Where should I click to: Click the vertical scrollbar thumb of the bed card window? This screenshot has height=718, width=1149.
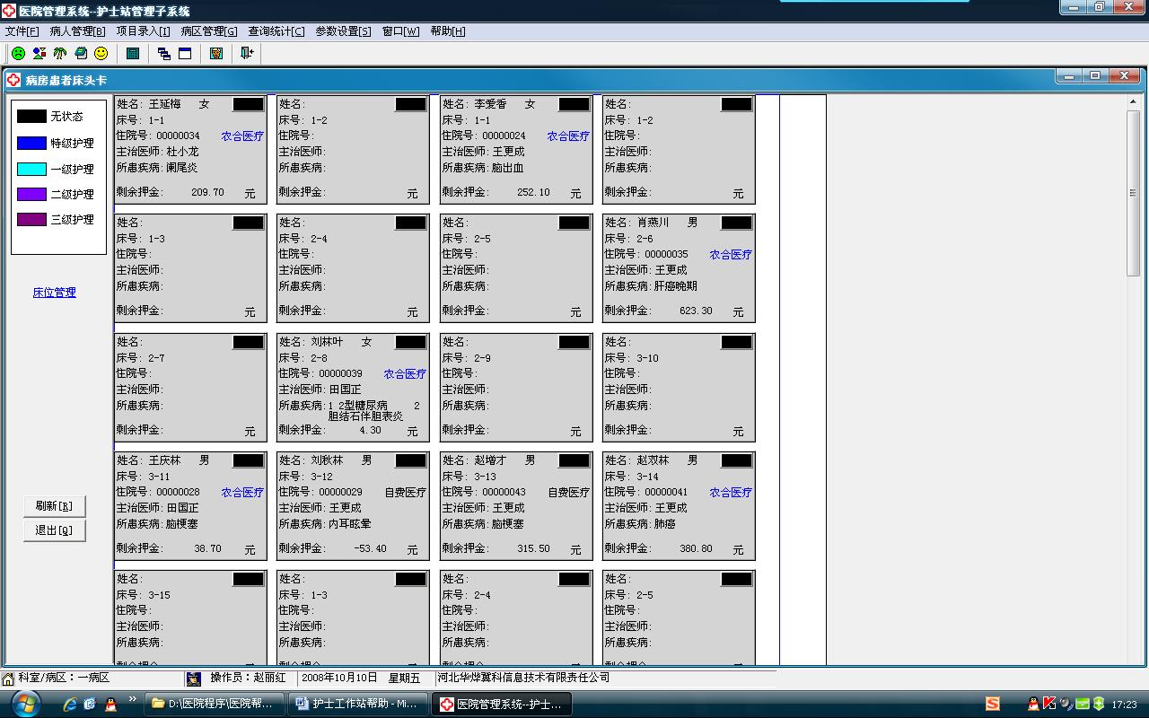(x=1134, y=193)
